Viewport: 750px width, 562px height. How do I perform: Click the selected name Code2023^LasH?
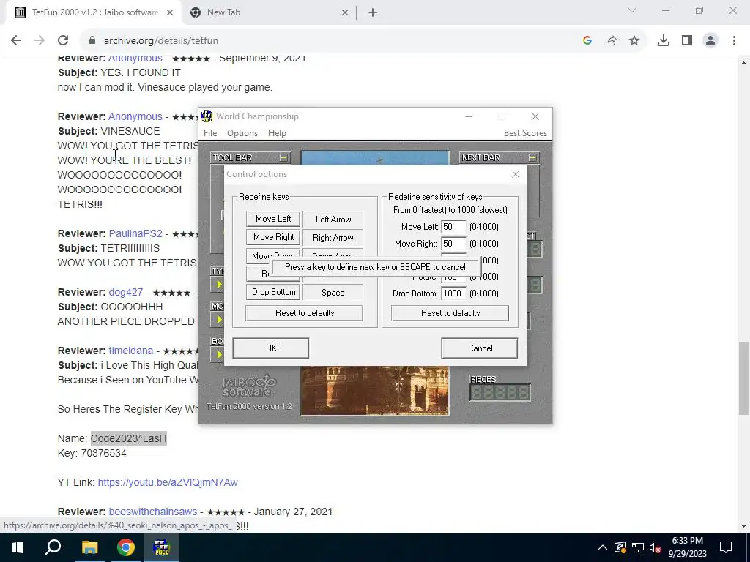[129, 439]
